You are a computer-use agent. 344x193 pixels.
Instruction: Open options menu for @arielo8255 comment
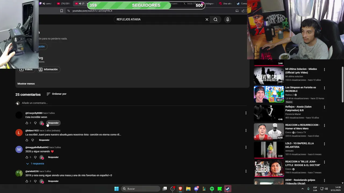point(246,171)
